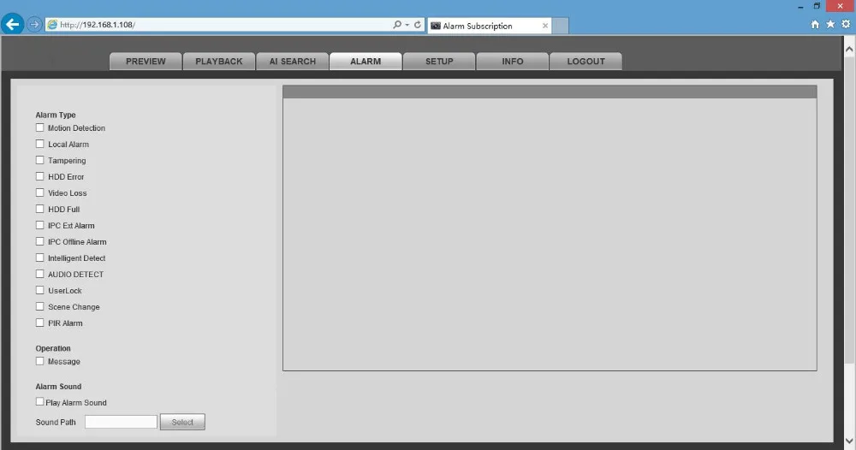856x450 pixels.
Task: Tick the HDD Full checkbox
Action: (x=40, y=209)
